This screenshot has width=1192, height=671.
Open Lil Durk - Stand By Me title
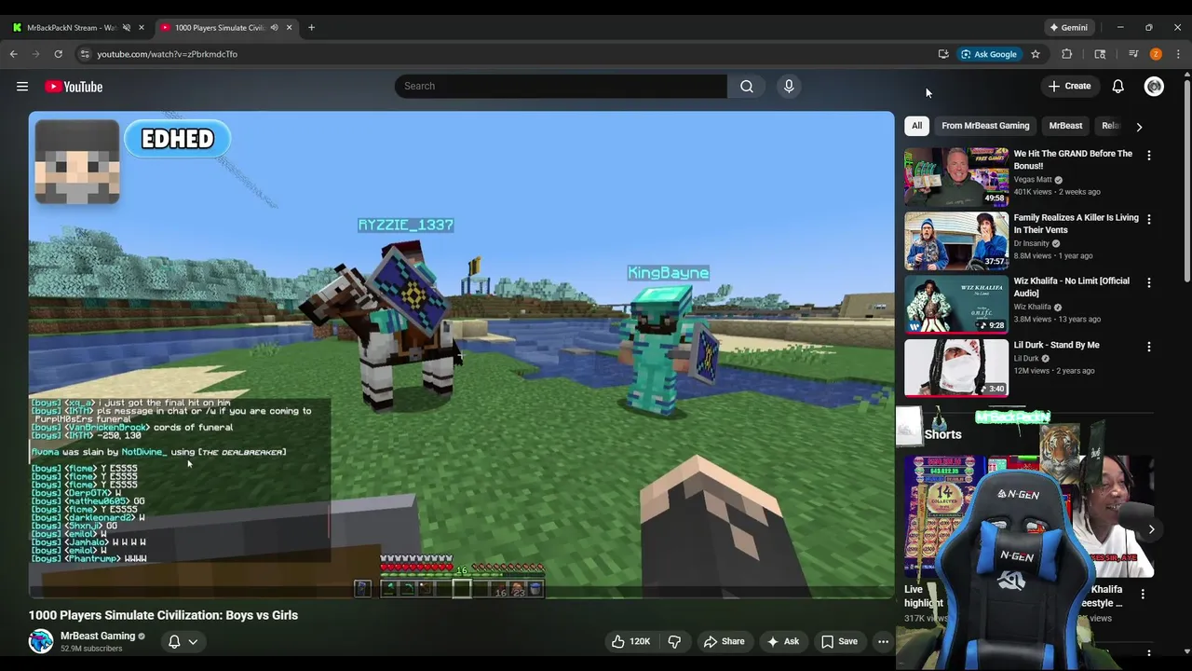pos(1056,345)
